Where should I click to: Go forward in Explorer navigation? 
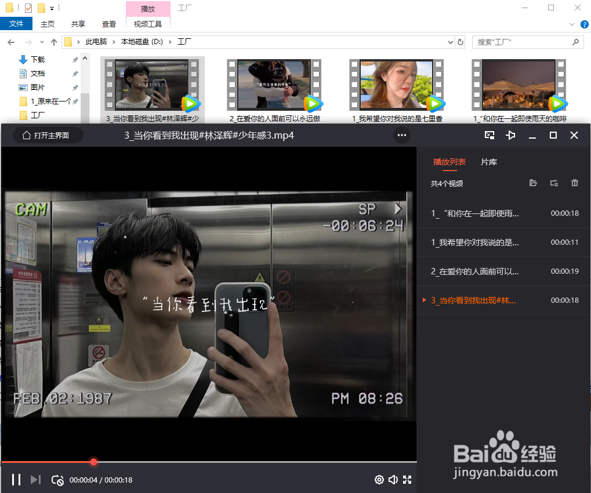(x=28, y=42)
